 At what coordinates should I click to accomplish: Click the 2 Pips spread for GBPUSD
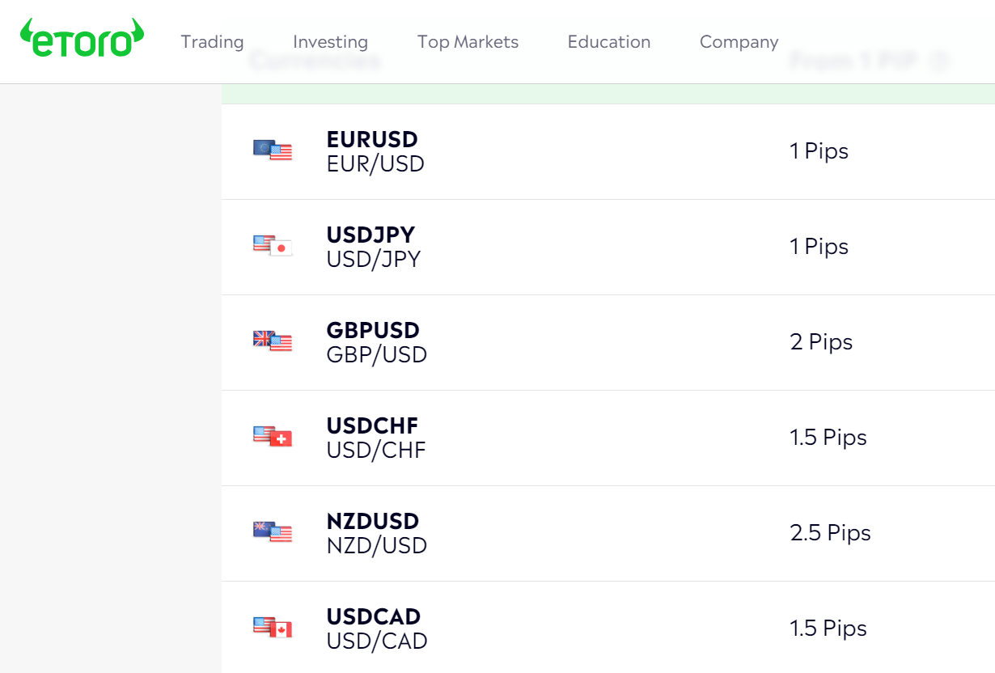pyautogui.click(x=821, y=342)
